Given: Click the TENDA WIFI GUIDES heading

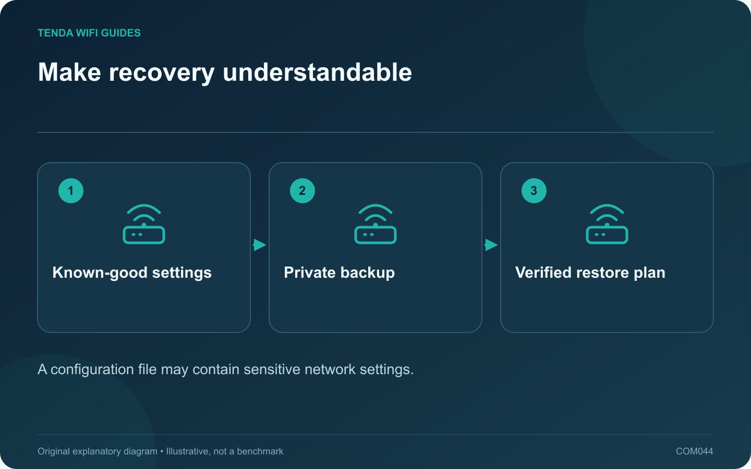Looking at the screenshot, I should coord(89,33).
